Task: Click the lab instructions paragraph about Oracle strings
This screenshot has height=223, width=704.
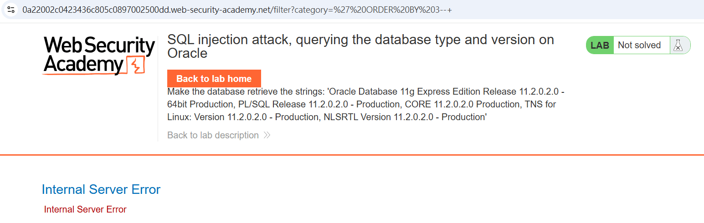Action: tap(366, 104)
